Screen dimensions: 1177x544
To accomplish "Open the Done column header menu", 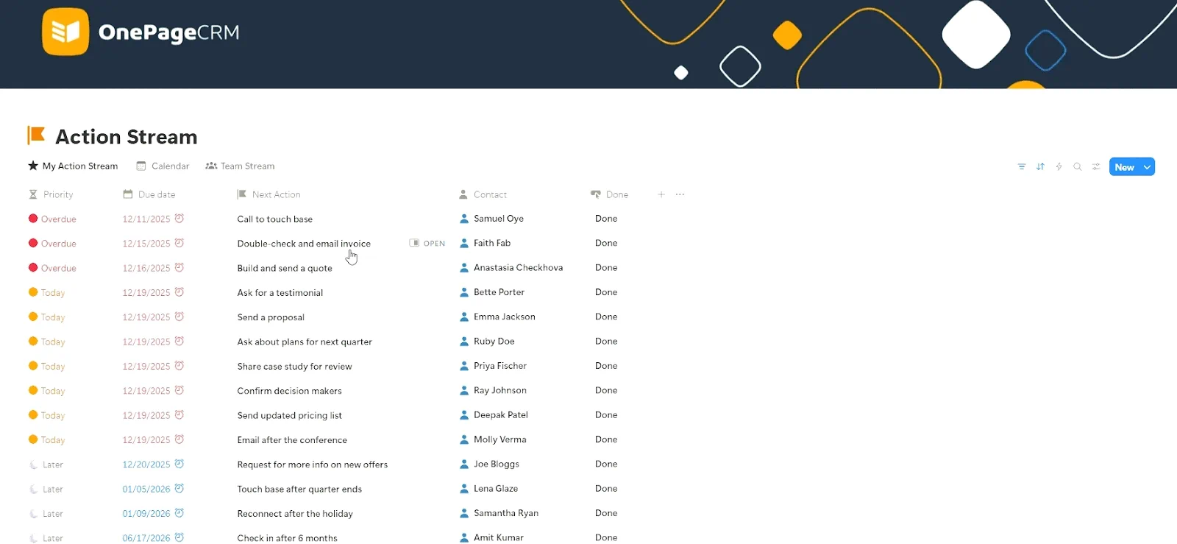I will (x=609, y=194).
